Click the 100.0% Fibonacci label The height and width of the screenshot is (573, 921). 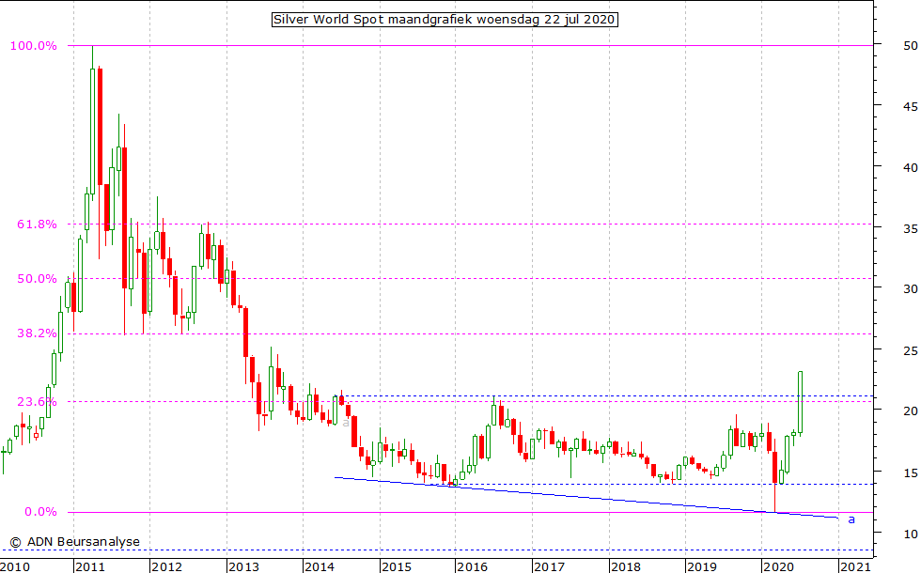click(34, 46)
